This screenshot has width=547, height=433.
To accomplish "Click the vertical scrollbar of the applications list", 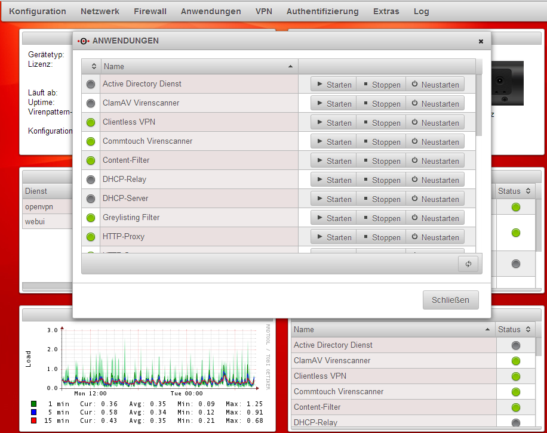I will point(479,107).
